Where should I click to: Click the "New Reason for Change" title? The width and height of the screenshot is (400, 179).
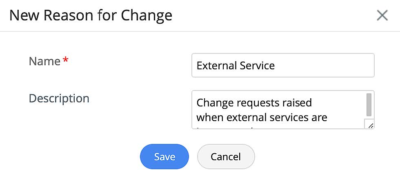point(91,15)
